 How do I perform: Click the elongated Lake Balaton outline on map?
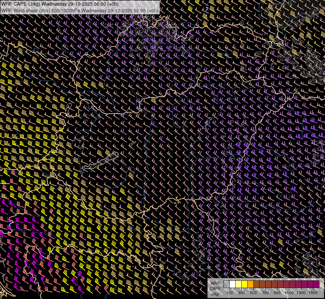click(102, 161)
